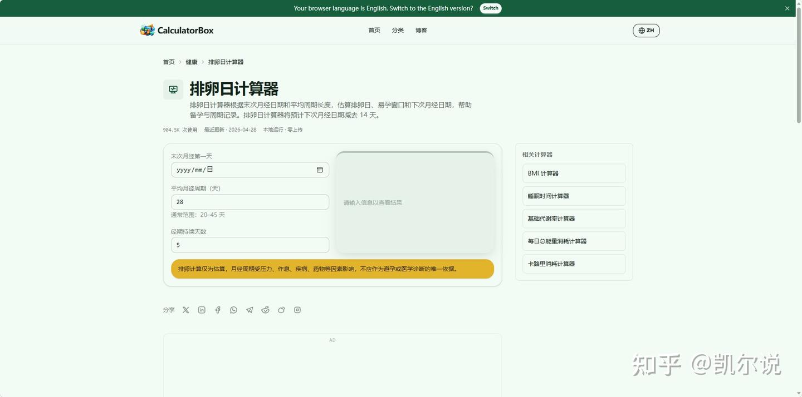802x397 pixels.
Task: Open 博客 in the top navigation
Action: click(x=421, y=30)
